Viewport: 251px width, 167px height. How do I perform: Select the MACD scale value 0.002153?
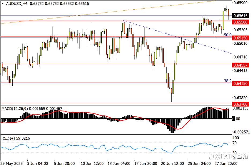(x=241, y=108)
